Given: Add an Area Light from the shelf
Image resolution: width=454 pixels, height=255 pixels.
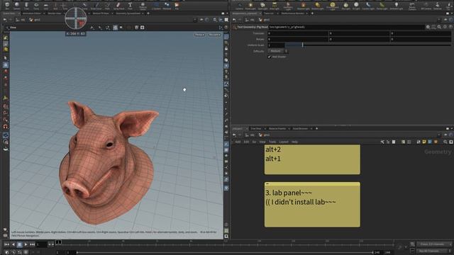Looking at the screenshot, I should tap(275, 6).
